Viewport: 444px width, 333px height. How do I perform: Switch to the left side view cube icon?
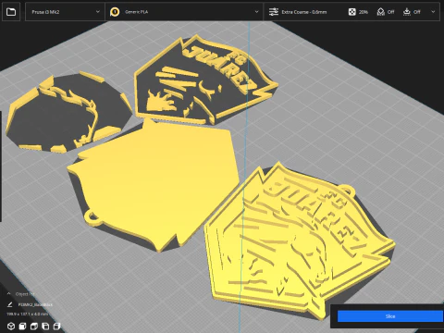coord(45,326)
